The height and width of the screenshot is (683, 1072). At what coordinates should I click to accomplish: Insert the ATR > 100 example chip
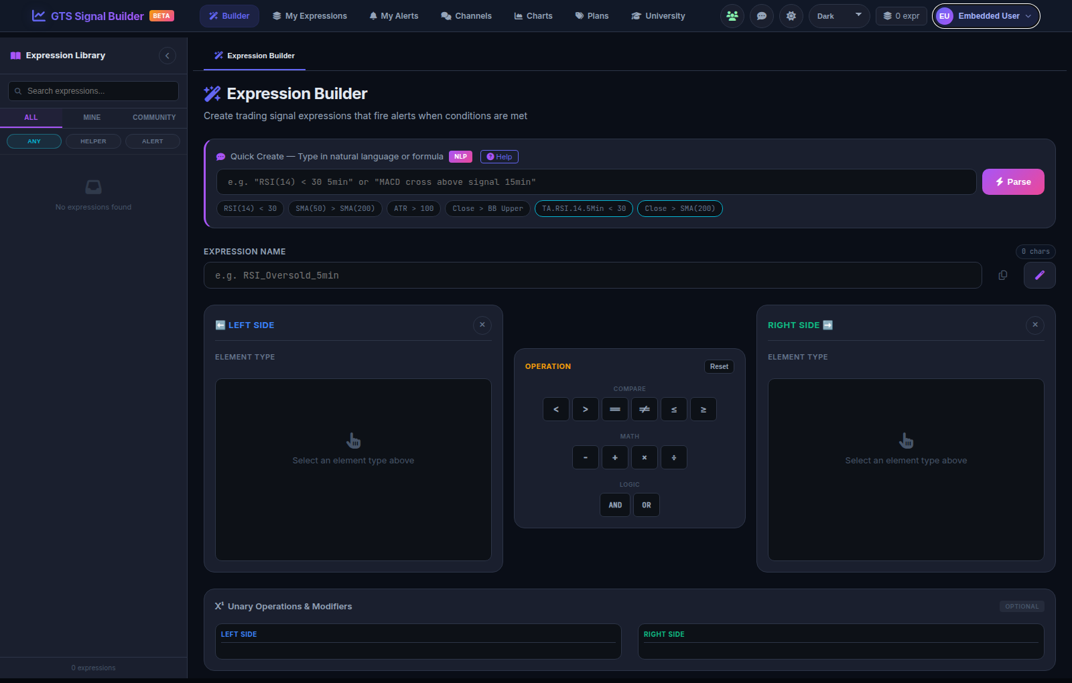click(413, 209)
